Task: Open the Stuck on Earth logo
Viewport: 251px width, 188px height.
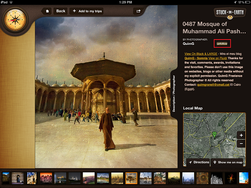Action: 230,13
